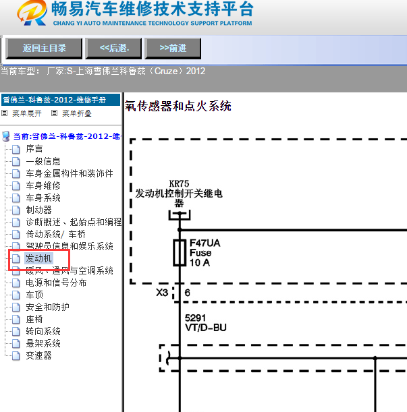
Task: Click the page icon next to 电源和信号分布
Action: coord(16,283)
